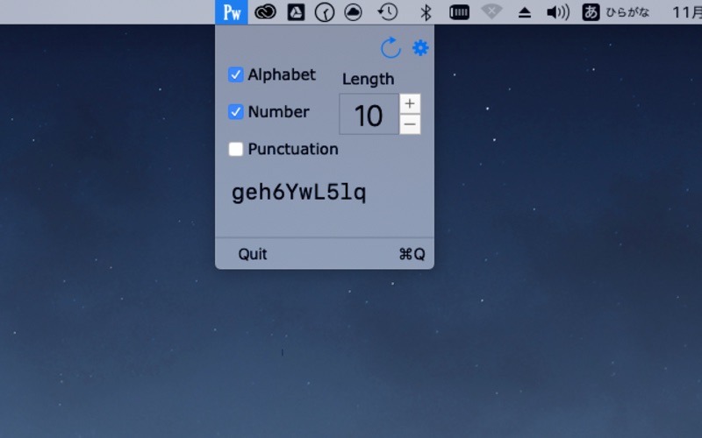
Task: Uncheck the Number checkbox
Action: 236,112
